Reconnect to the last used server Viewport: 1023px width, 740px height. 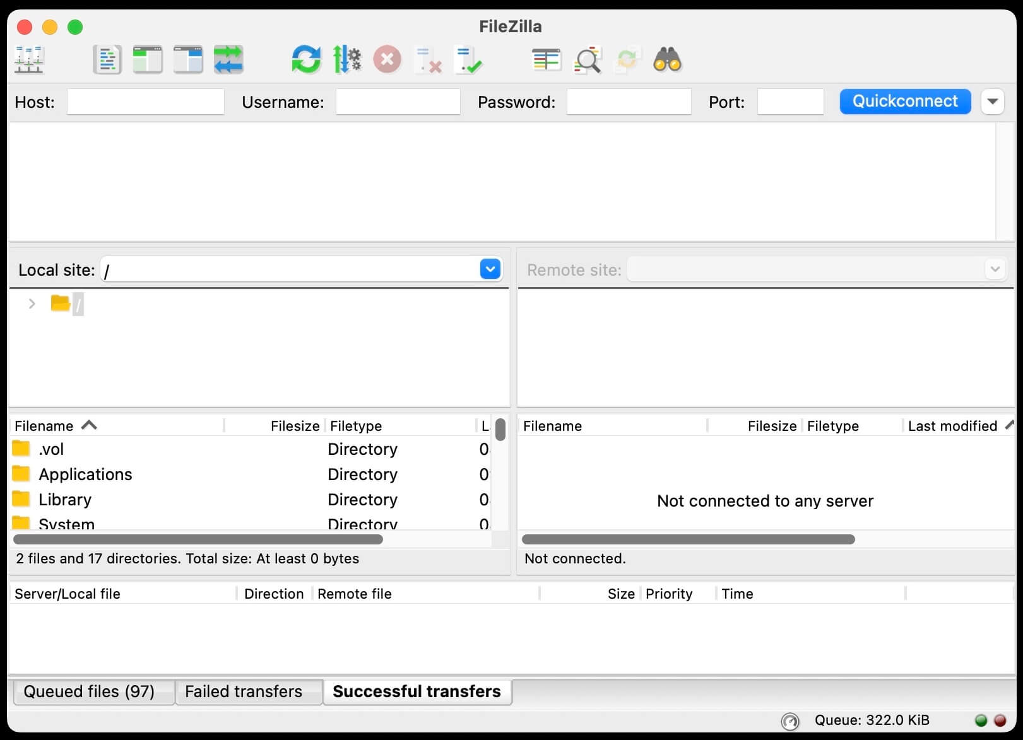(x=468, y=61)
